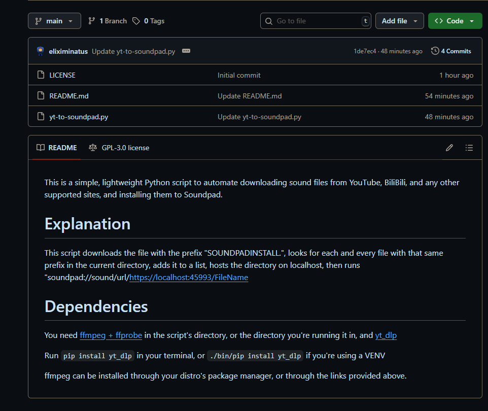Screen dimensions: 488x411
Task: Click the 't' keyboard shortcut hint badge
Action: pos(365,21)
